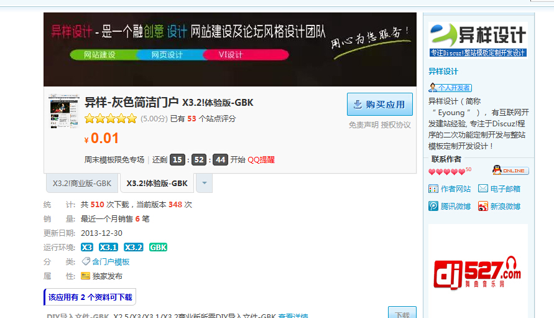Click 该应用有 2 个资料可下载 notice
Image resolution: width=554 pixels, height=318 pixels.
click(x=90, y=297)
